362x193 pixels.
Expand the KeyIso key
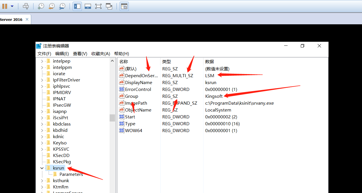click(x=42, y=143)
